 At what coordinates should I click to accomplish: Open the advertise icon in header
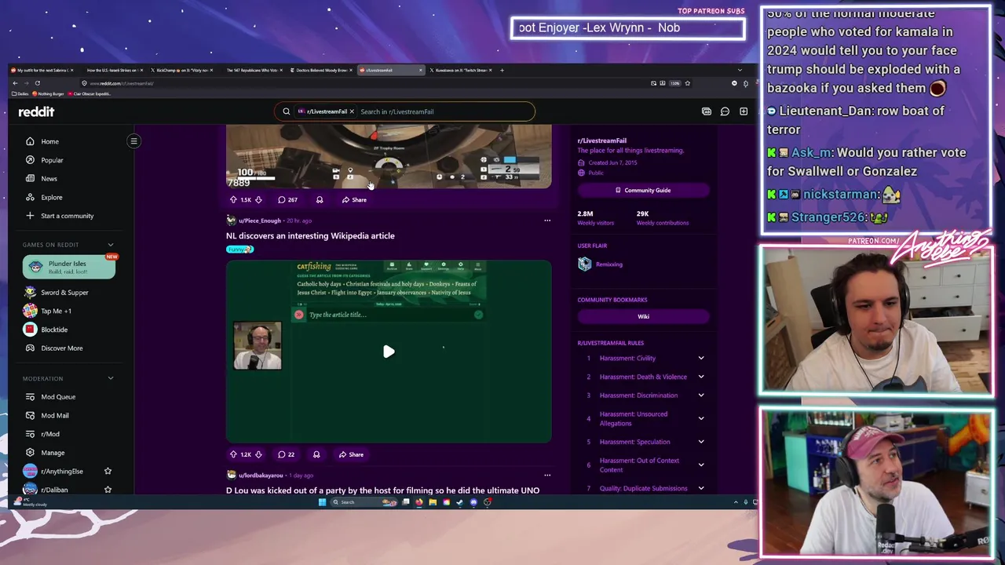706,111
